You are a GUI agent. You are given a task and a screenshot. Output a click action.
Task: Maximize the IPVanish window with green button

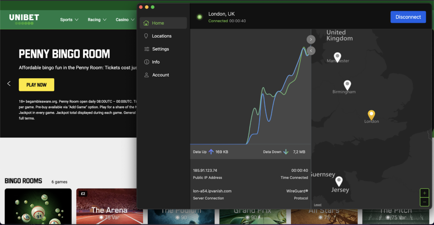pos(153,7)
